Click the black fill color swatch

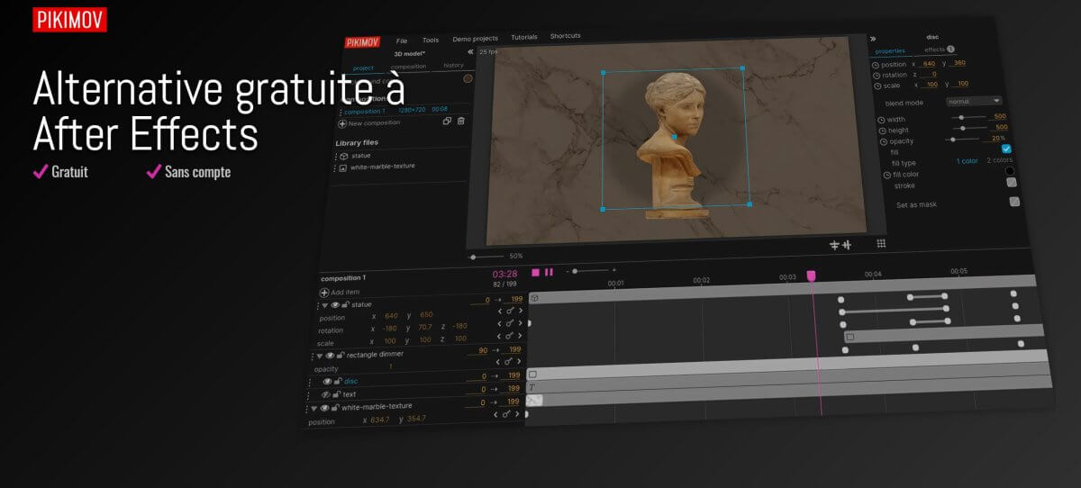pos(1010,171)
